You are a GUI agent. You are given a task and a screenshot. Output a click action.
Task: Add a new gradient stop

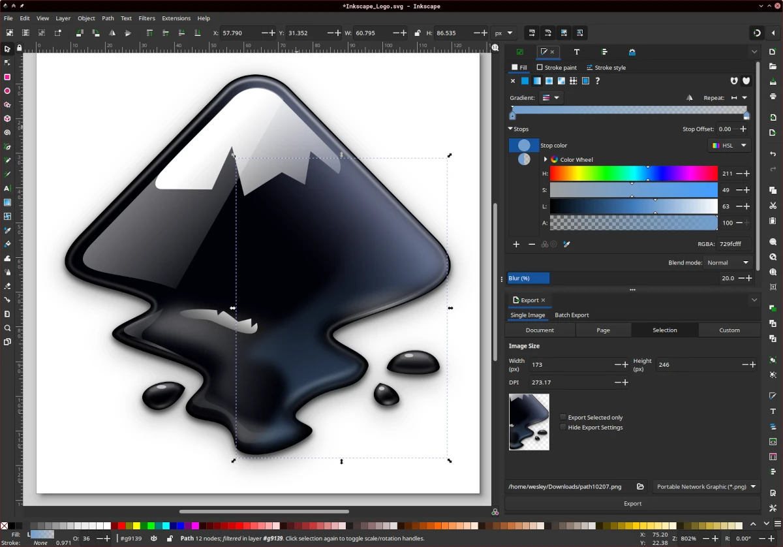(516, 244)
